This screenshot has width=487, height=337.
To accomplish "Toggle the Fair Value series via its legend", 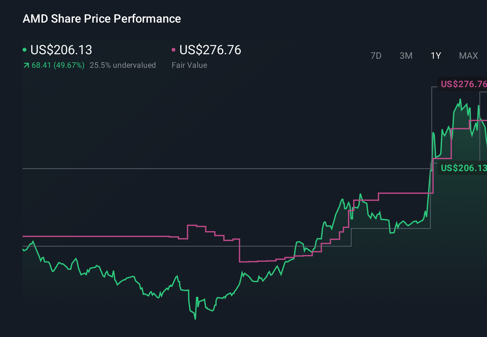I will 210,50.
